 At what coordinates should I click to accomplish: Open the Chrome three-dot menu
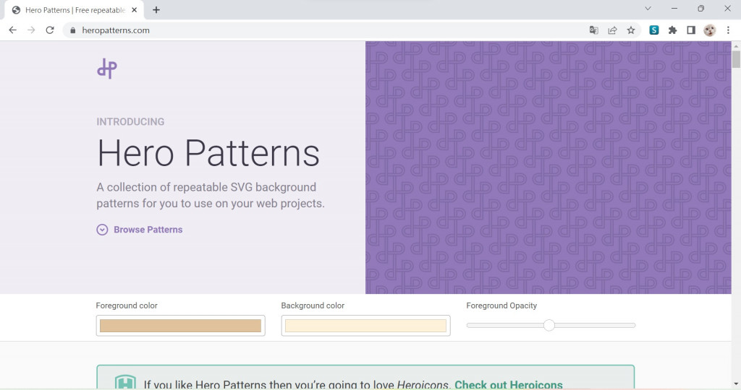click(728, 30)
